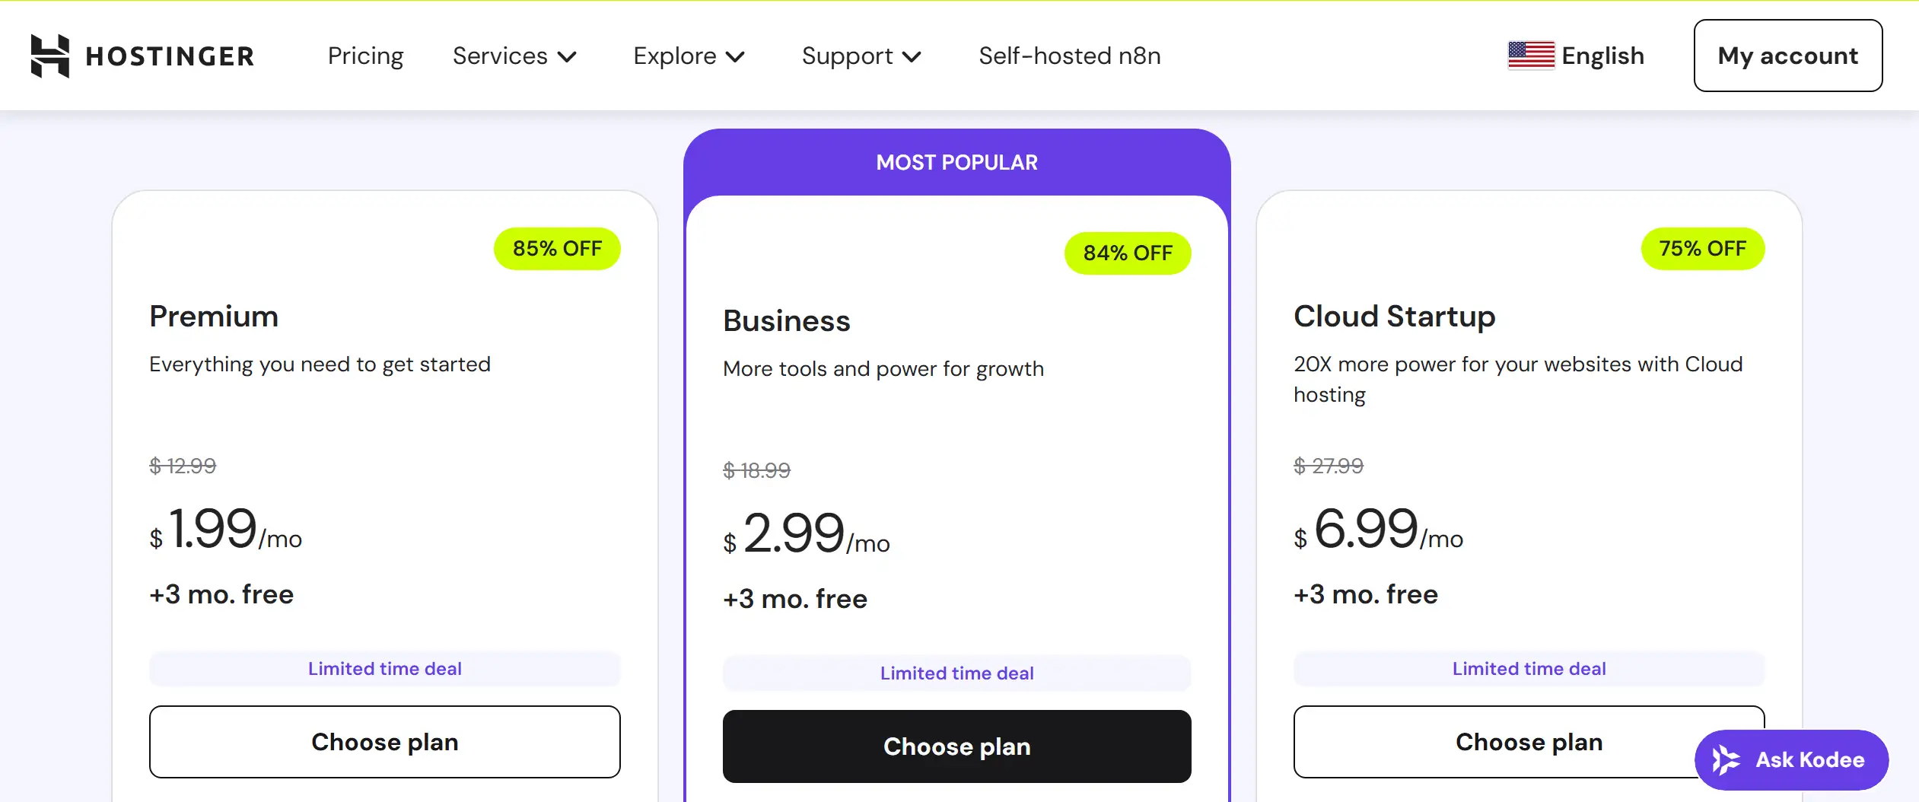
Task: Choose the Cloud Startup plan
Action: tap(1491, 742)
